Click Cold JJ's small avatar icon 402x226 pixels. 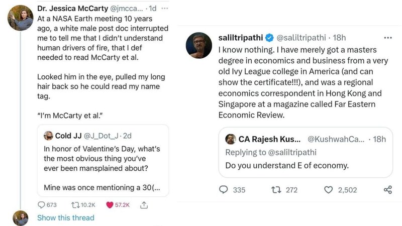pyautogui.click(x=49, y=135)
